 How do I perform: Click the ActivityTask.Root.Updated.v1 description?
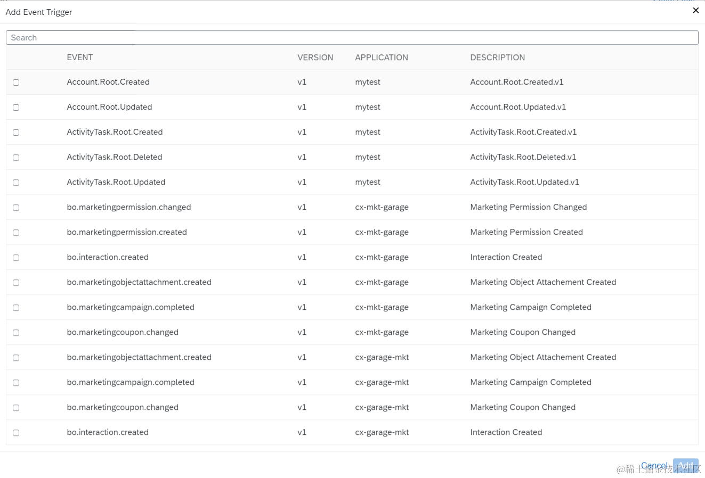tap(525, 182)
